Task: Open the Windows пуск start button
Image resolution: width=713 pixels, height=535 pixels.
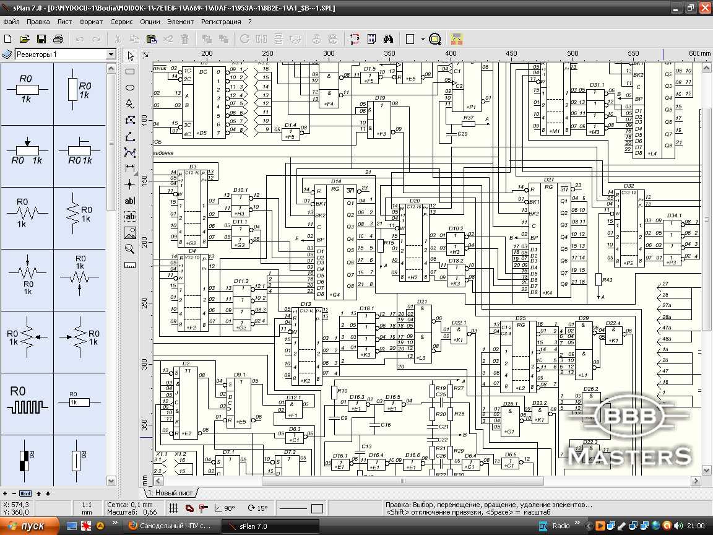Action: pyautogui.click(x=30, y=526)
